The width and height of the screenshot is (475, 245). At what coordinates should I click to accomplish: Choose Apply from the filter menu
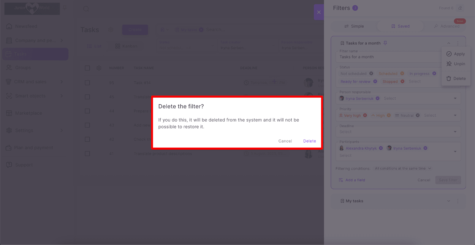(456, 54)
